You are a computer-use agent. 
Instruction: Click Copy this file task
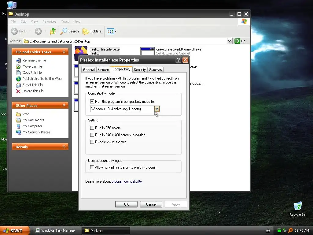(x=32, y=73)
